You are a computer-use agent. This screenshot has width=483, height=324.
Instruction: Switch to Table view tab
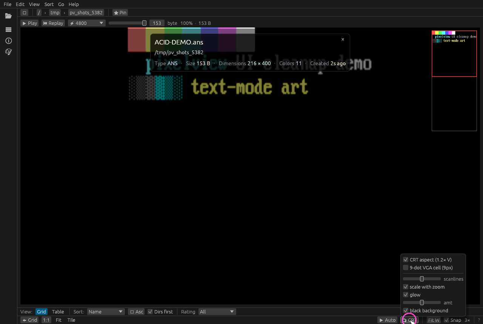[x=58, y=312]
